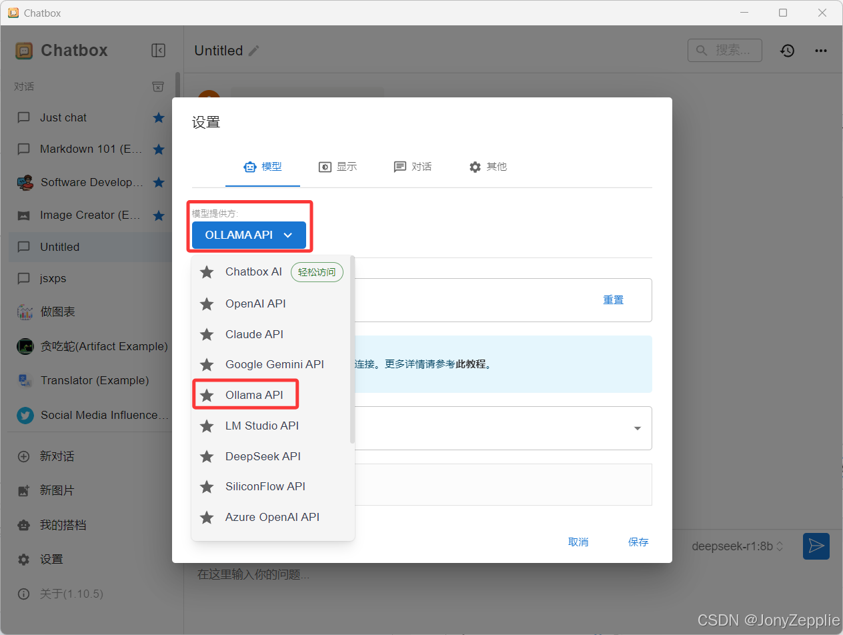843x635 pixels.
Task: Collapse the Chatbox sidebar panel icon
Action: (x=158, y=50)
